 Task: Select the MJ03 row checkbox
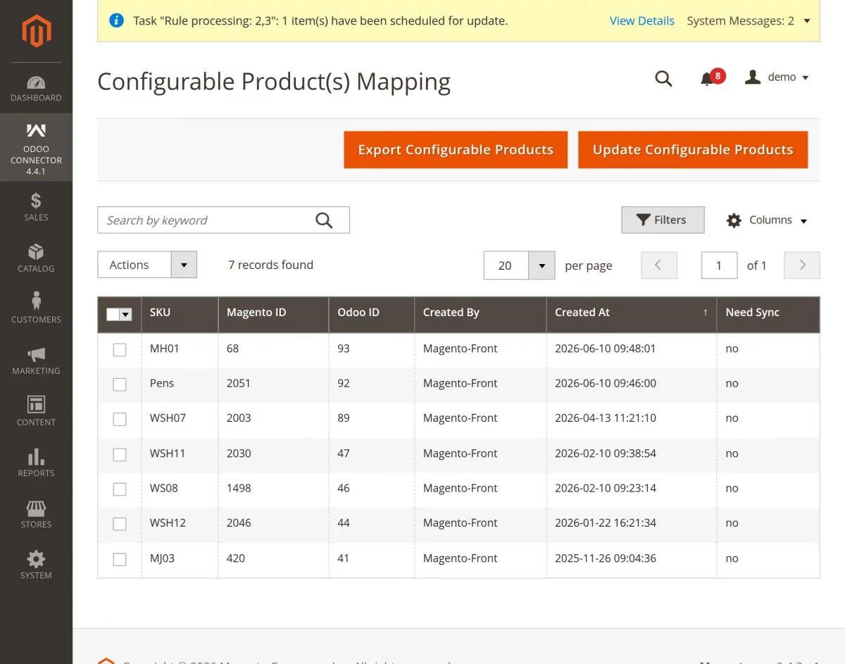(x=120, y=559)
